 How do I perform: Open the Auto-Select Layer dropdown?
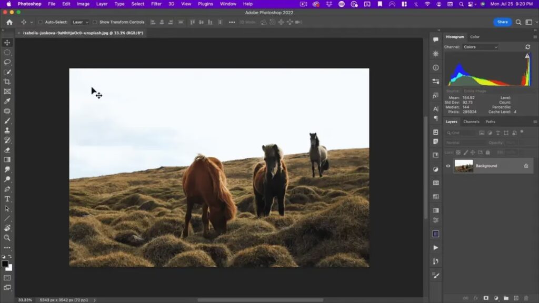pyautogui.click(x=81, y=22)
